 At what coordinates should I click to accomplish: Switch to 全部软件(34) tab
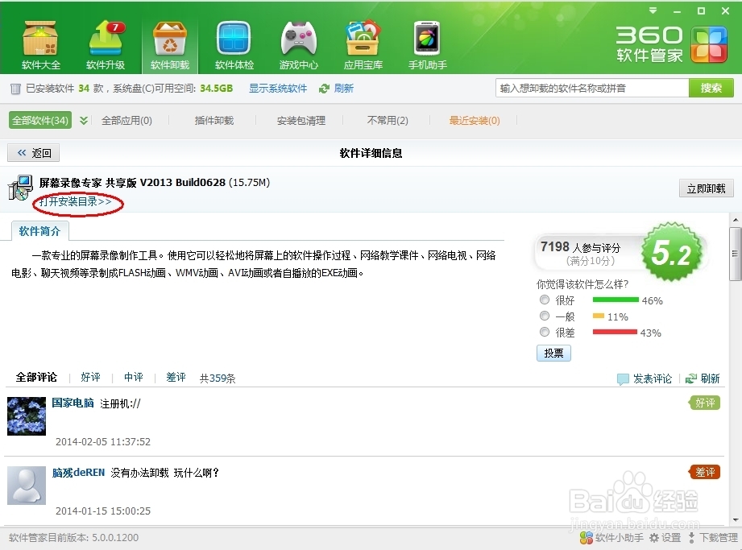click(40, 121)
